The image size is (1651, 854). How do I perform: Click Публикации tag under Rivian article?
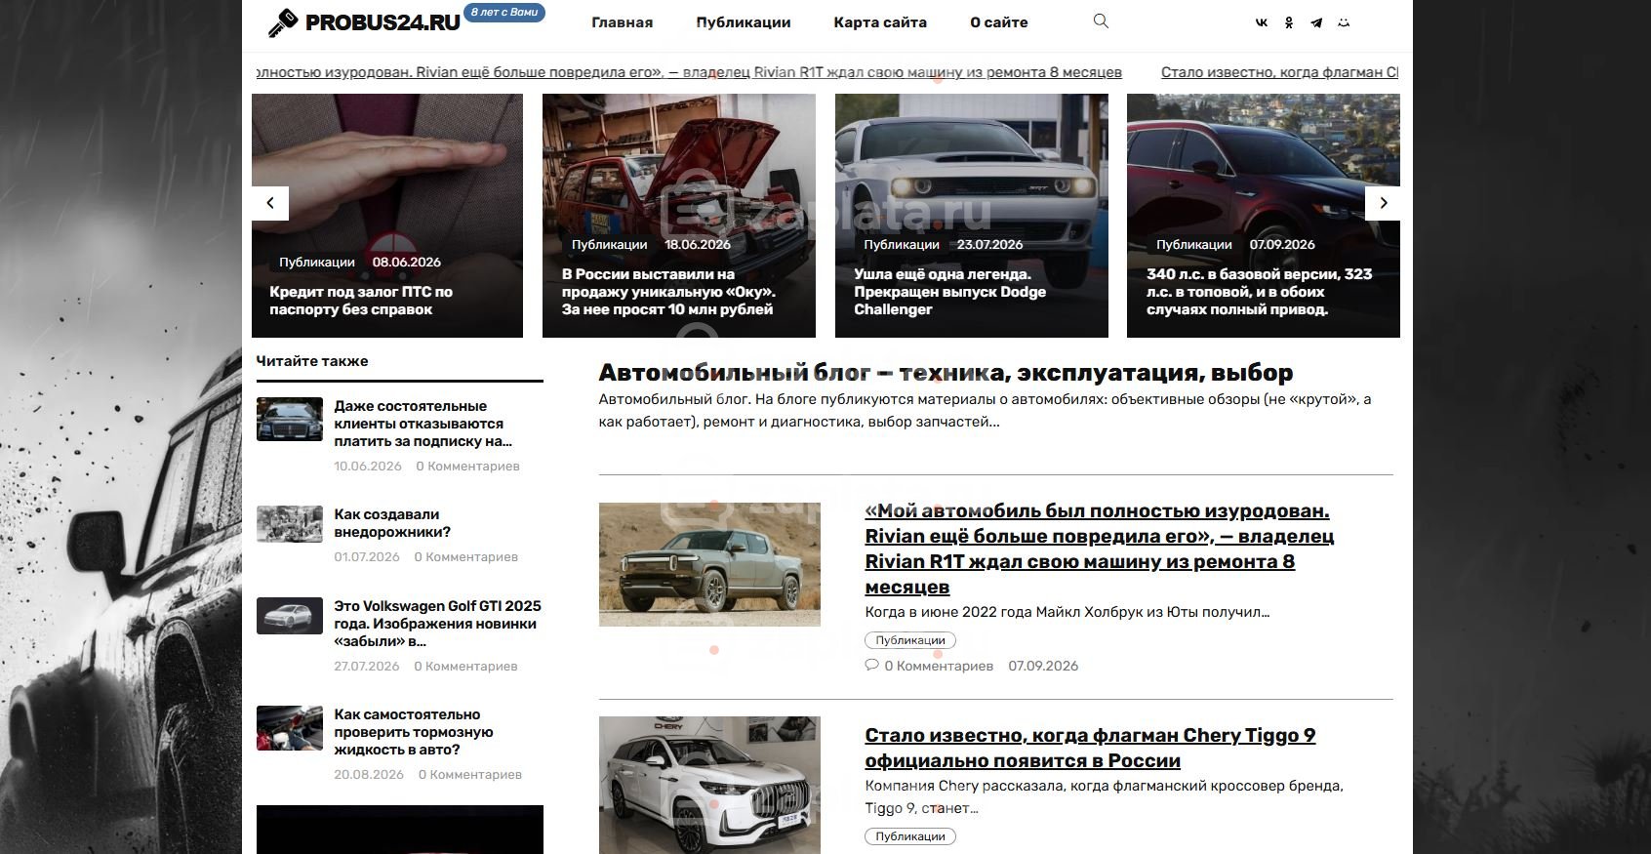[910, 640]
